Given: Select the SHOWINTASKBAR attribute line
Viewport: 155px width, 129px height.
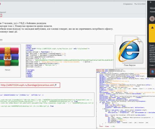Looking at the screenshot, I should point(22,95).
